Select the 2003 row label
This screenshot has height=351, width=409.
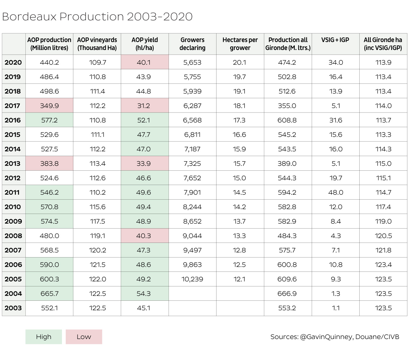pos(13,308)
